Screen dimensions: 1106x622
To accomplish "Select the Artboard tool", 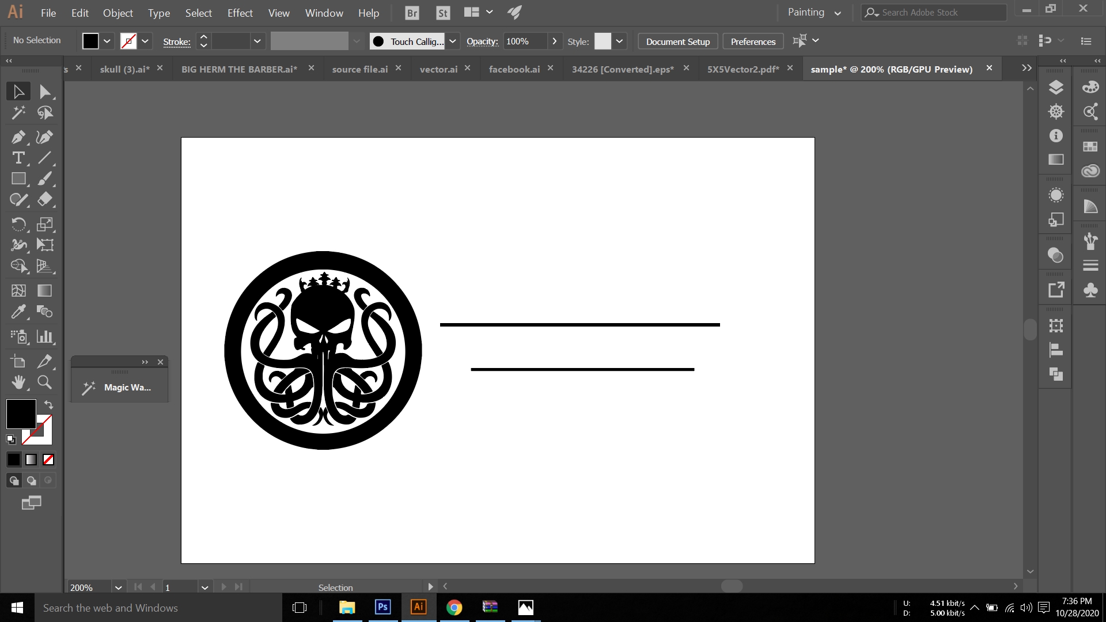I will (x=18, y=361).
